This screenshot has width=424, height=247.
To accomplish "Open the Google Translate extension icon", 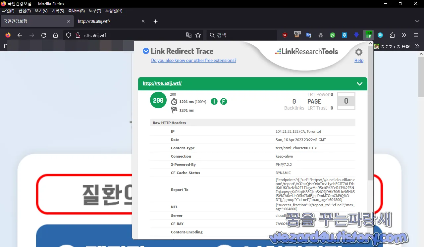I will (x=309, y=35).
